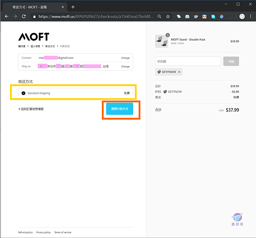
Task: Click the green envelope extension icon
Action: 187,16
